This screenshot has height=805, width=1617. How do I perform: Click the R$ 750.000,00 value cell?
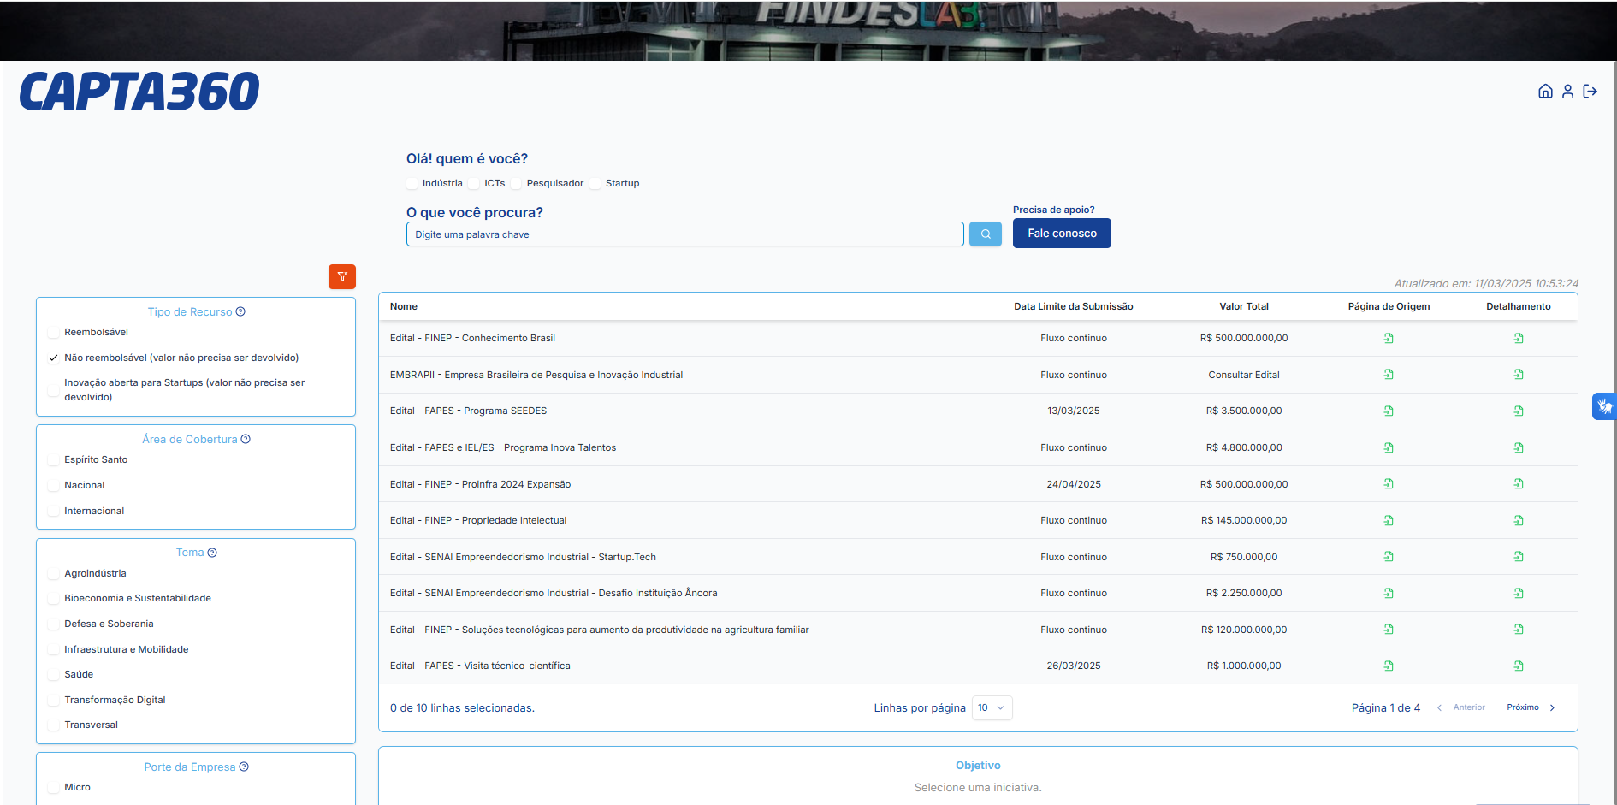click(x=1244, y=557)
